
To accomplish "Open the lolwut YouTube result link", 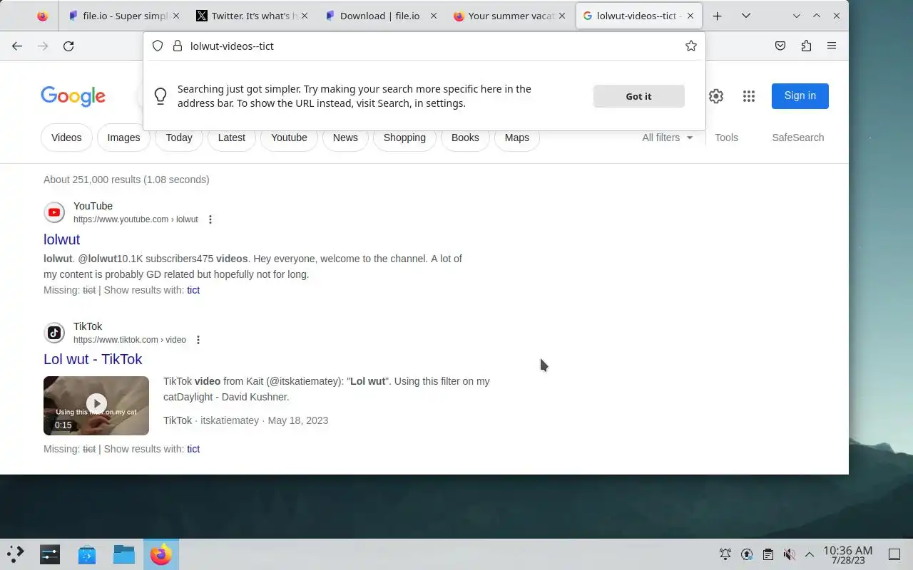I will coord(61,239).
